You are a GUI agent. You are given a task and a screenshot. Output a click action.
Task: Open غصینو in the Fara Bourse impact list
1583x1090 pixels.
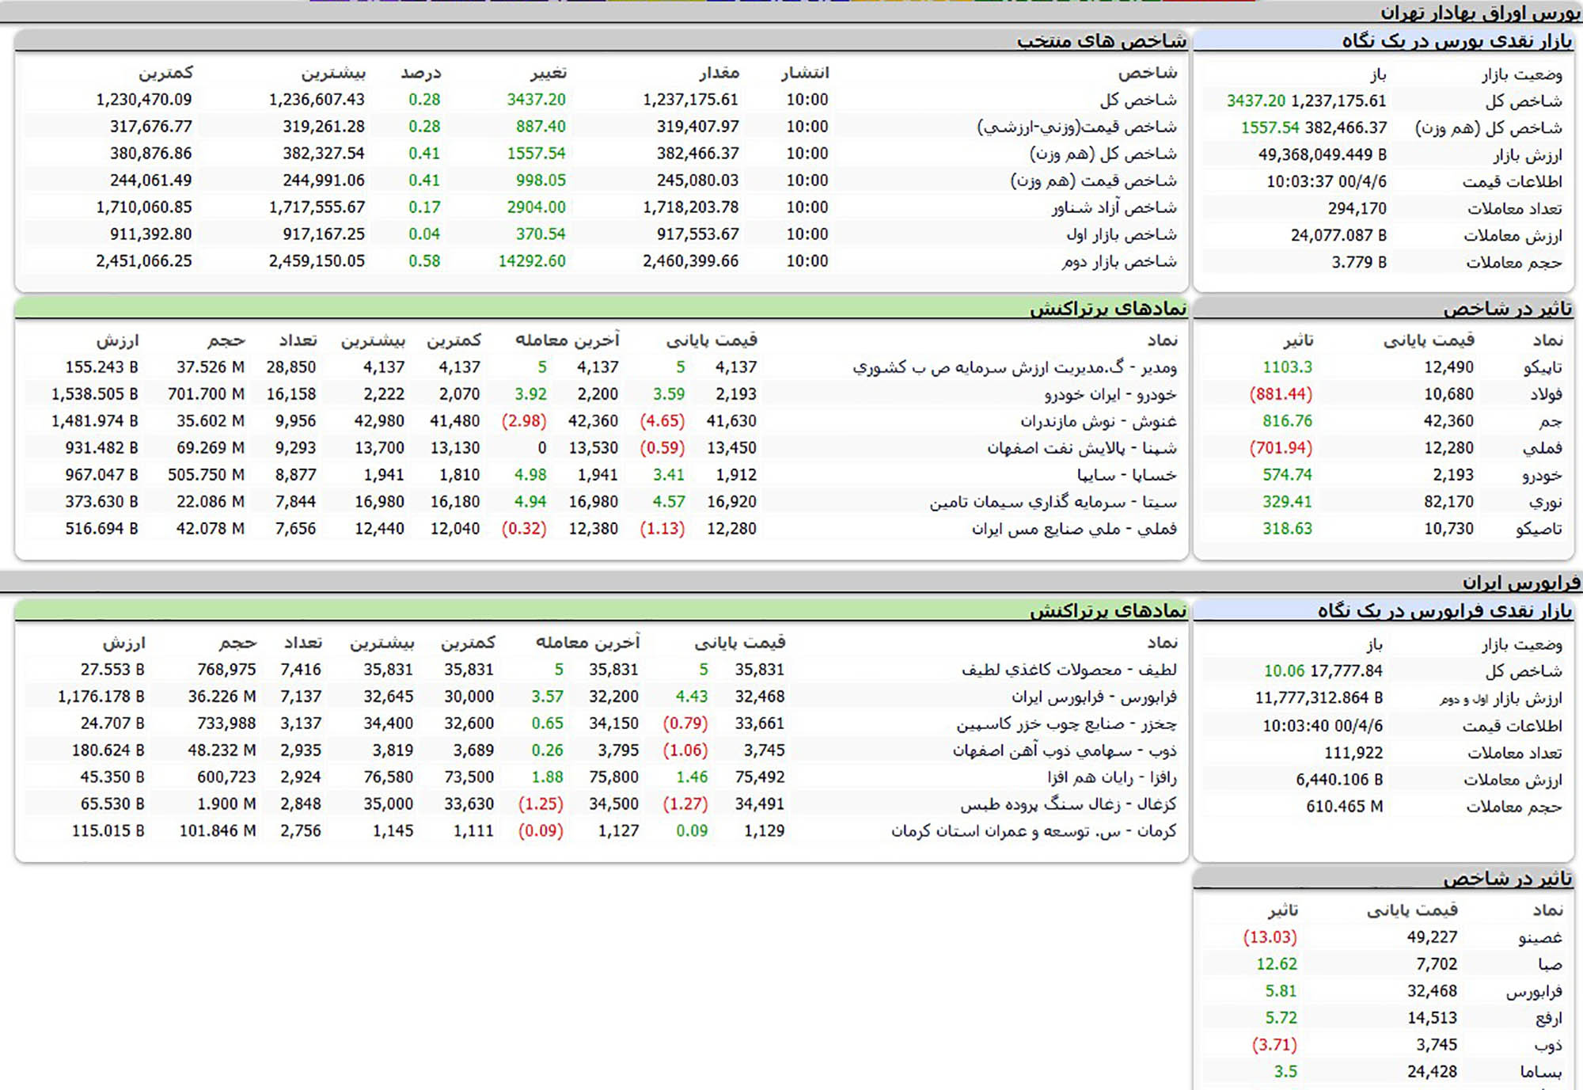pos(1540,937)
